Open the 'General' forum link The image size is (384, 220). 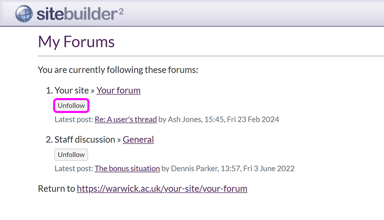(138, 139)
